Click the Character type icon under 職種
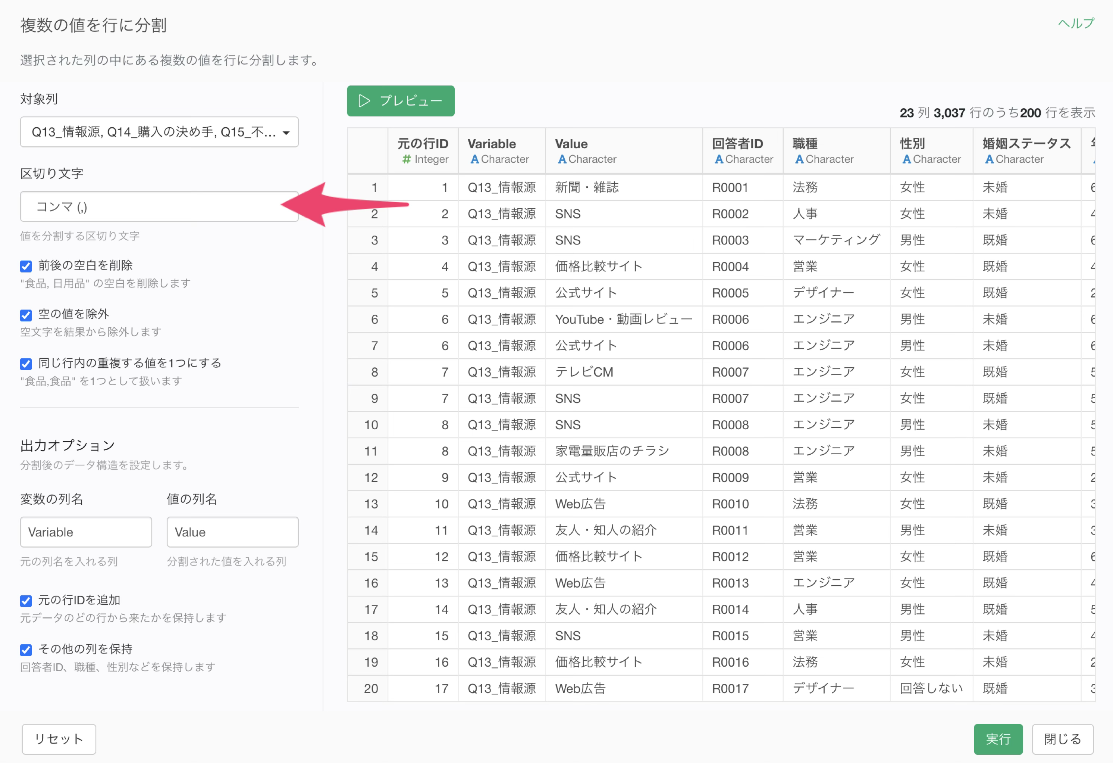 pyautogui.click(x=799, y=159)
